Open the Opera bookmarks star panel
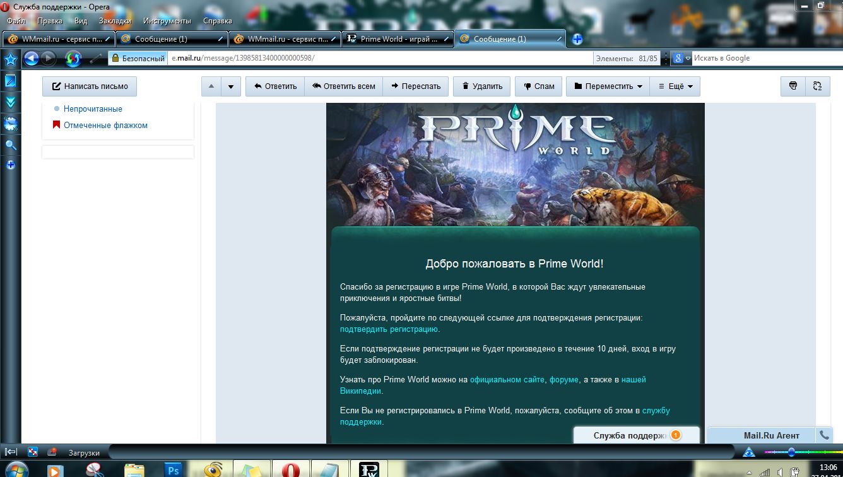The width and height of the screenshot is (843, 477). pyautogui.click(x=10, y=60)
